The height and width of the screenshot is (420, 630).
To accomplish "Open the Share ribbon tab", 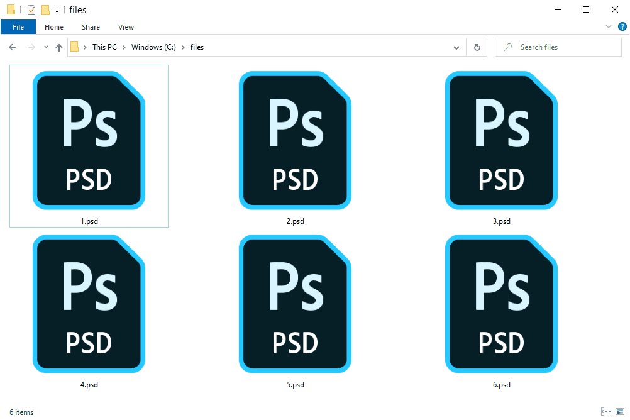I will pos(91,27).
